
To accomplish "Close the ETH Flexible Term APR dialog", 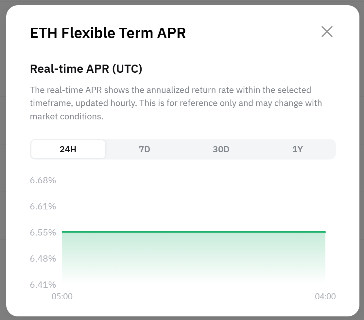I will (327, 32).
